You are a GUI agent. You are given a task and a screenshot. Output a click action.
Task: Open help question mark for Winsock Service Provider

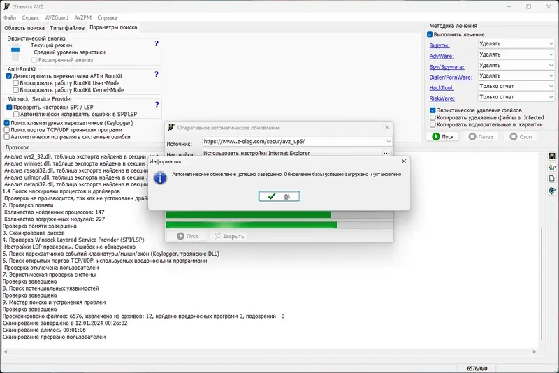pyautogui.click(x=157, y=104)
